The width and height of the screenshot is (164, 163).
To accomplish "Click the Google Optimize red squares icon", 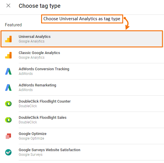I will pyautogui.click(x=8, y=136).
